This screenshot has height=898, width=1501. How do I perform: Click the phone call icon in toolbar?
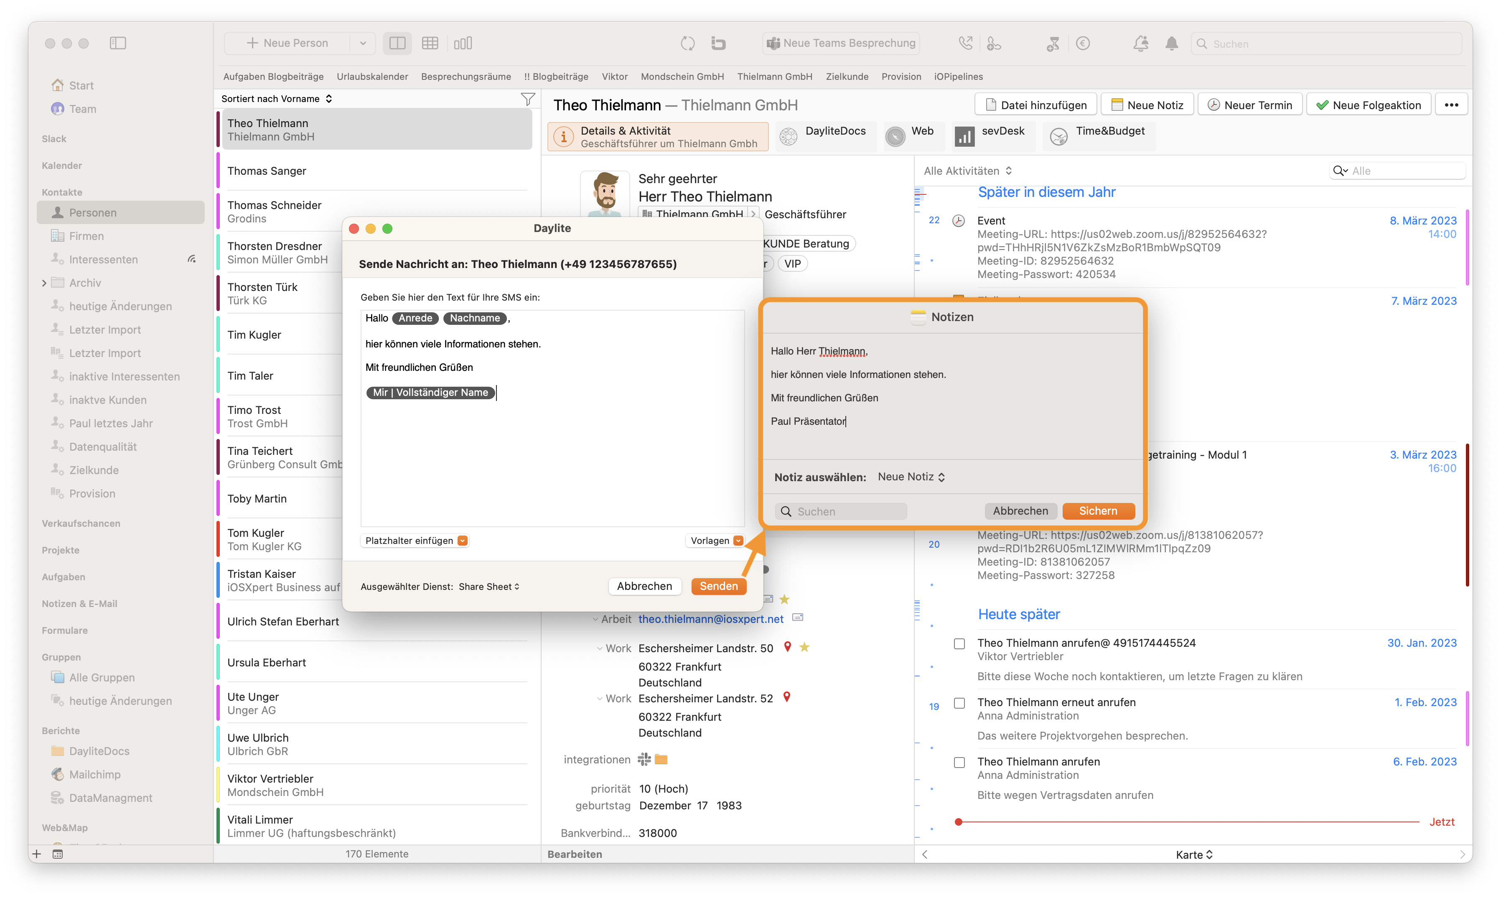(965, 43)
